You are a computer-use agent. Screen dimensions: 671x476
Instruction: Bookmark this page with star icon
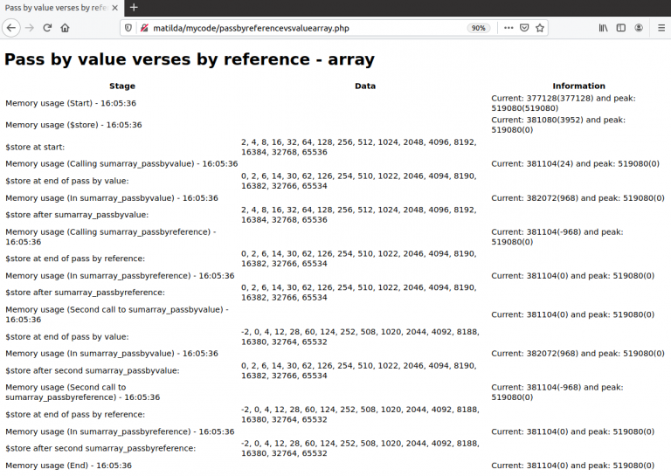coord(540,28)
